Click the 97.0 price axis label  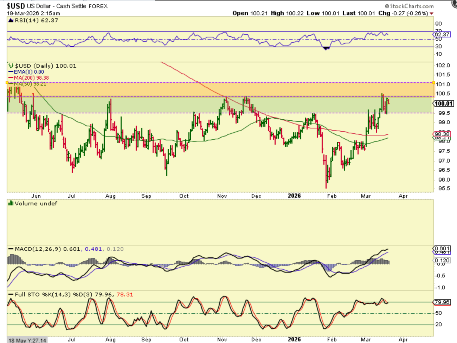pyautogui.click(x=444, y=161)
